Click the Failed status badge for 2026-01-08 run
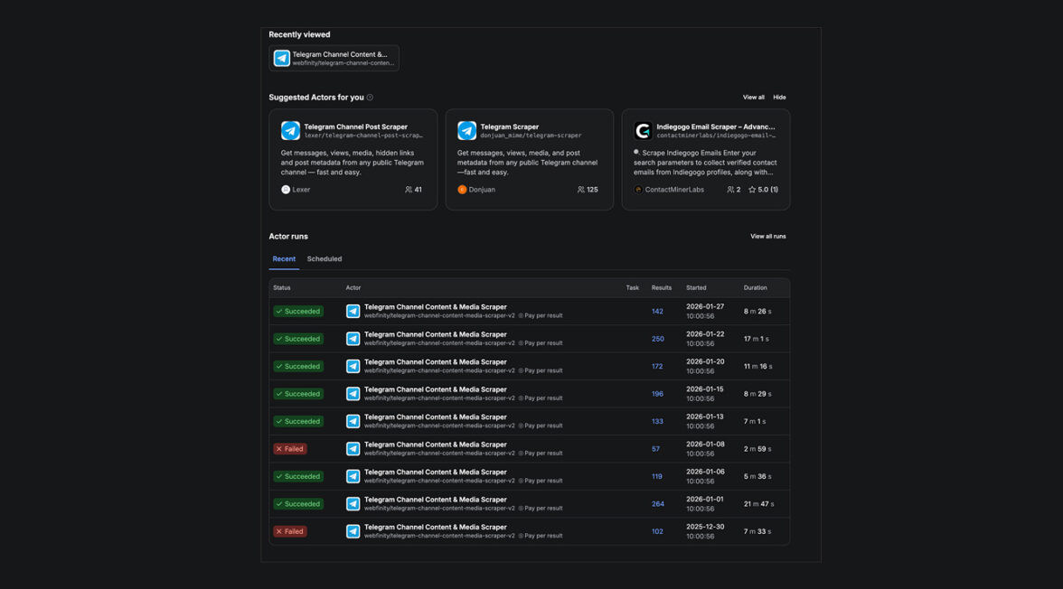Screen dimensions: 1063x589 [290, 449]
